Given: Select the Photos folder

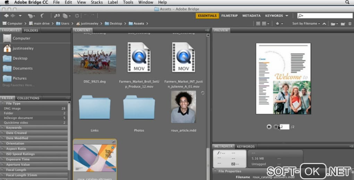Looking at the screenshot, I should click(139, 108).
